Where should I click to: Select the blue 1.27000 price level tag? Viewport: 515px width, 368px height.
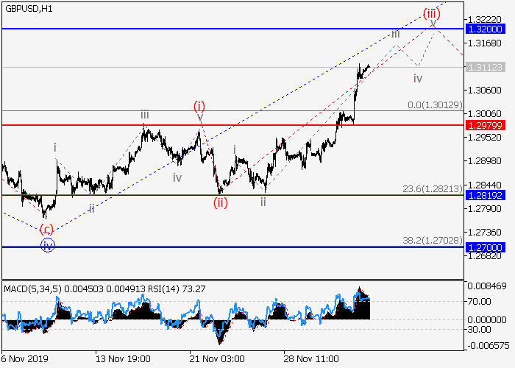coord(486,247)
